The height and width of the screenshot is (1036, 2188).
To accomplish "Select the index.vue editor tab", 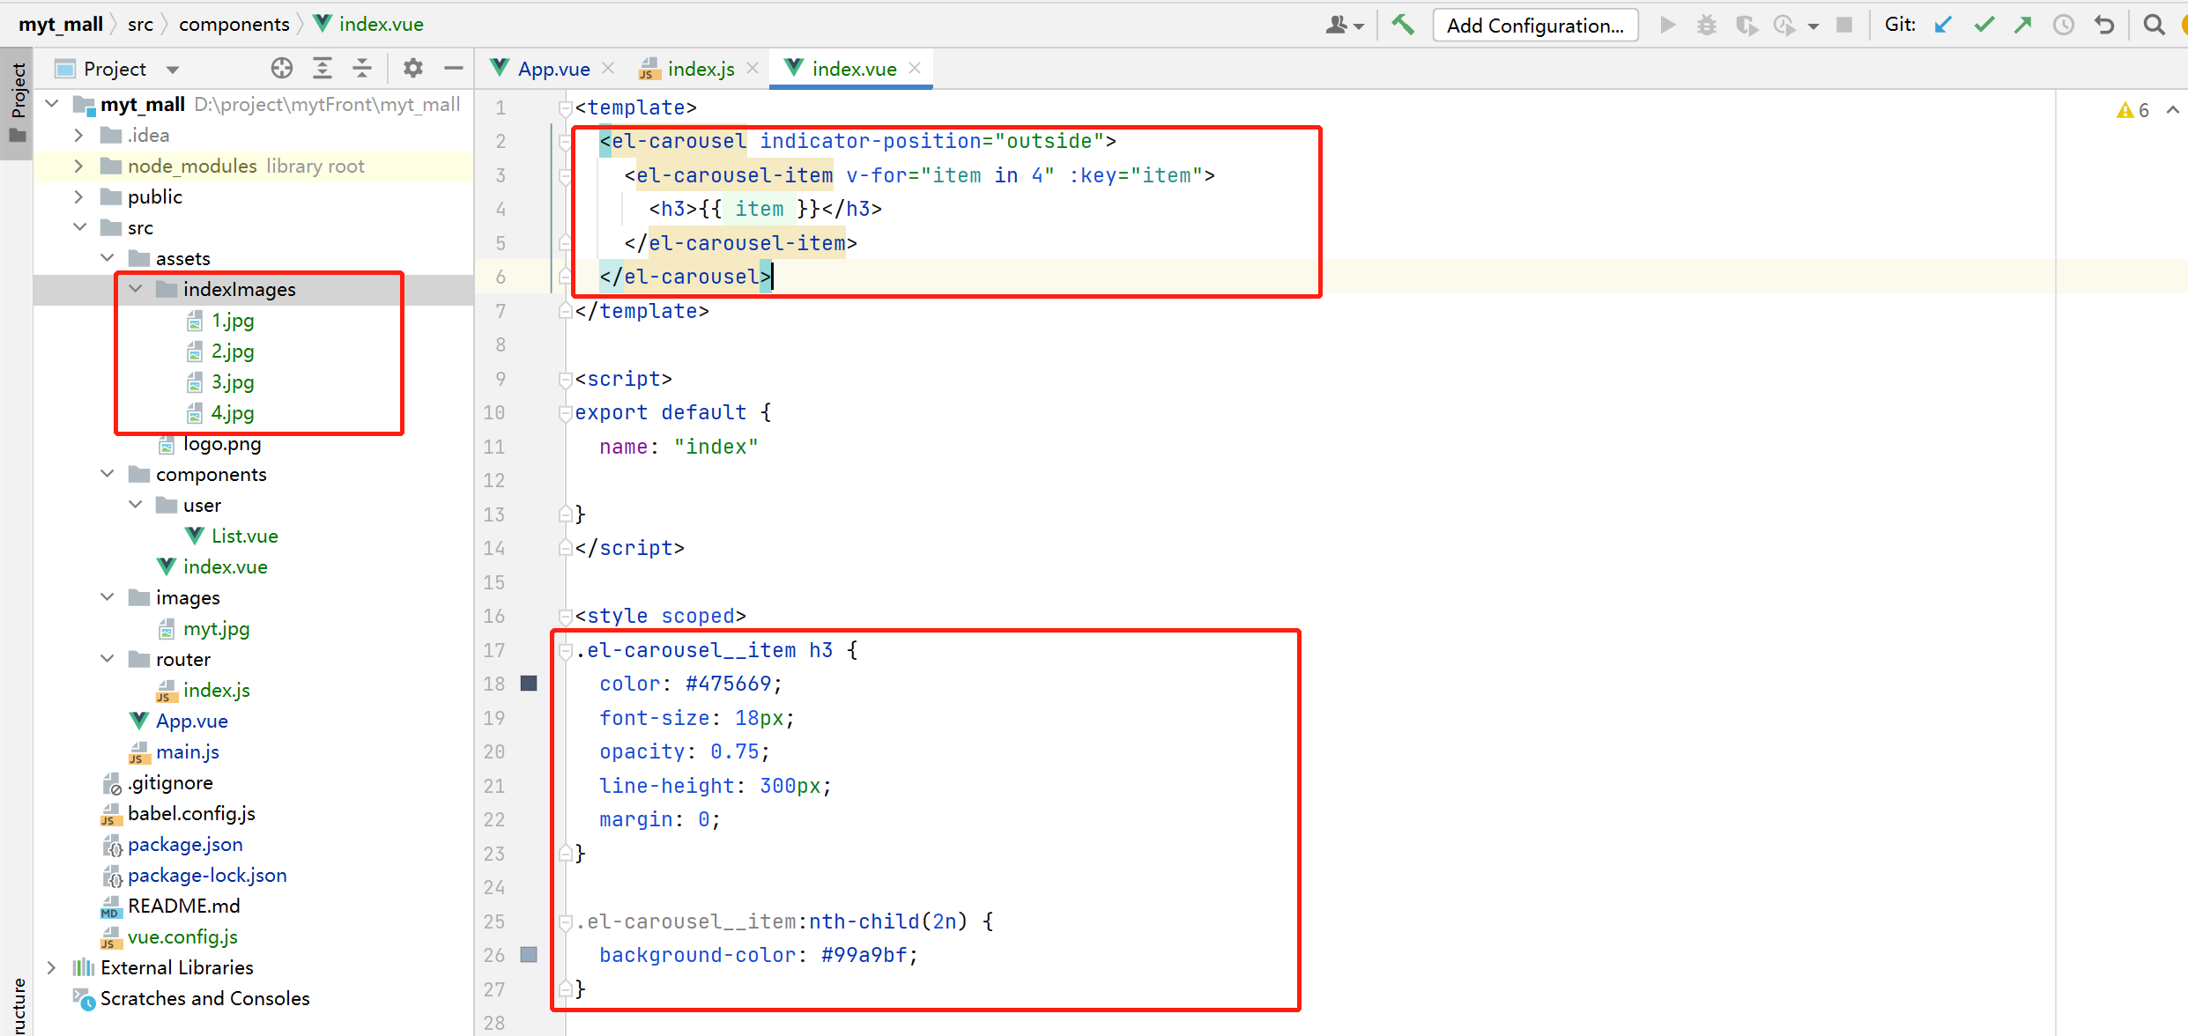I will pos(854,69).
